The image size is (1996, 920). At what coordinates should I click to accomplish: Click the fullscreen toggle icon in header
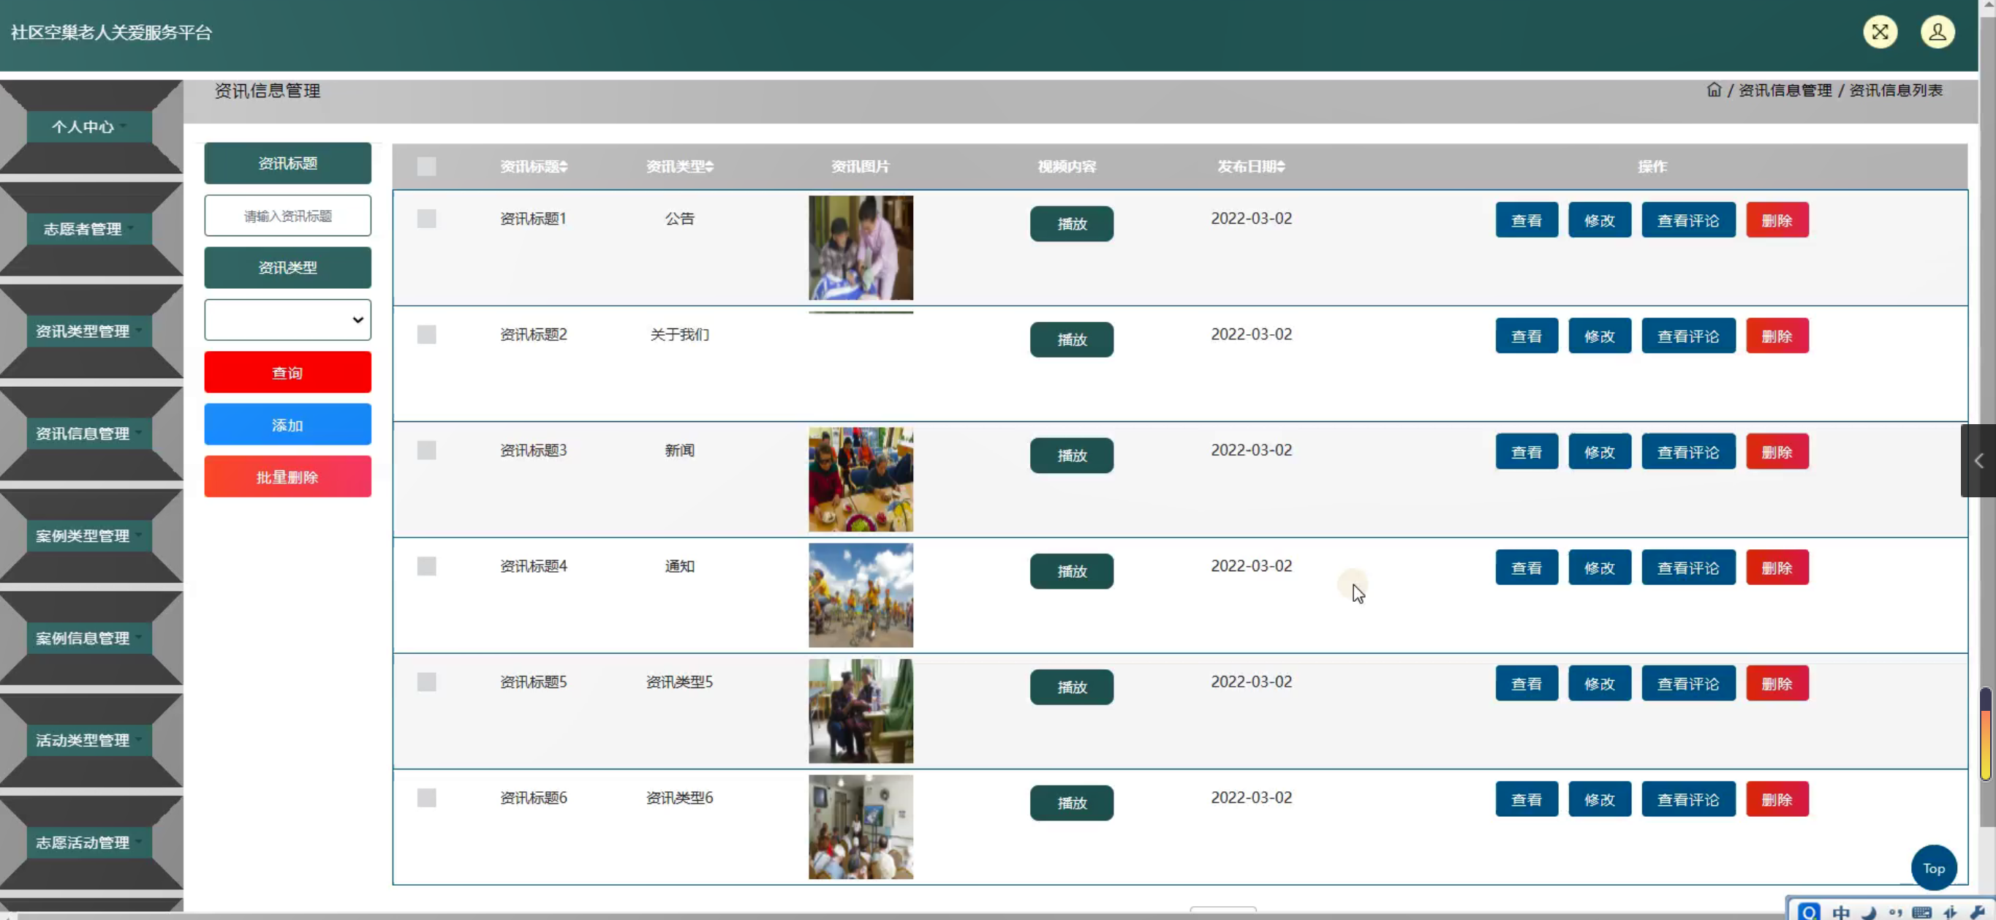[1880, 31]
